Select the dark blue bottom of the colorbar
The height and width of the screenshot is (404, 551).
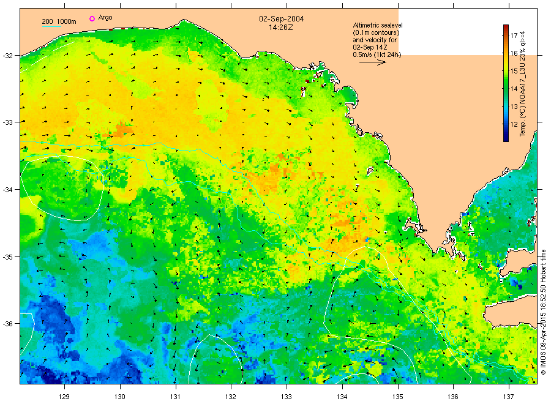[x=506, y=138]
